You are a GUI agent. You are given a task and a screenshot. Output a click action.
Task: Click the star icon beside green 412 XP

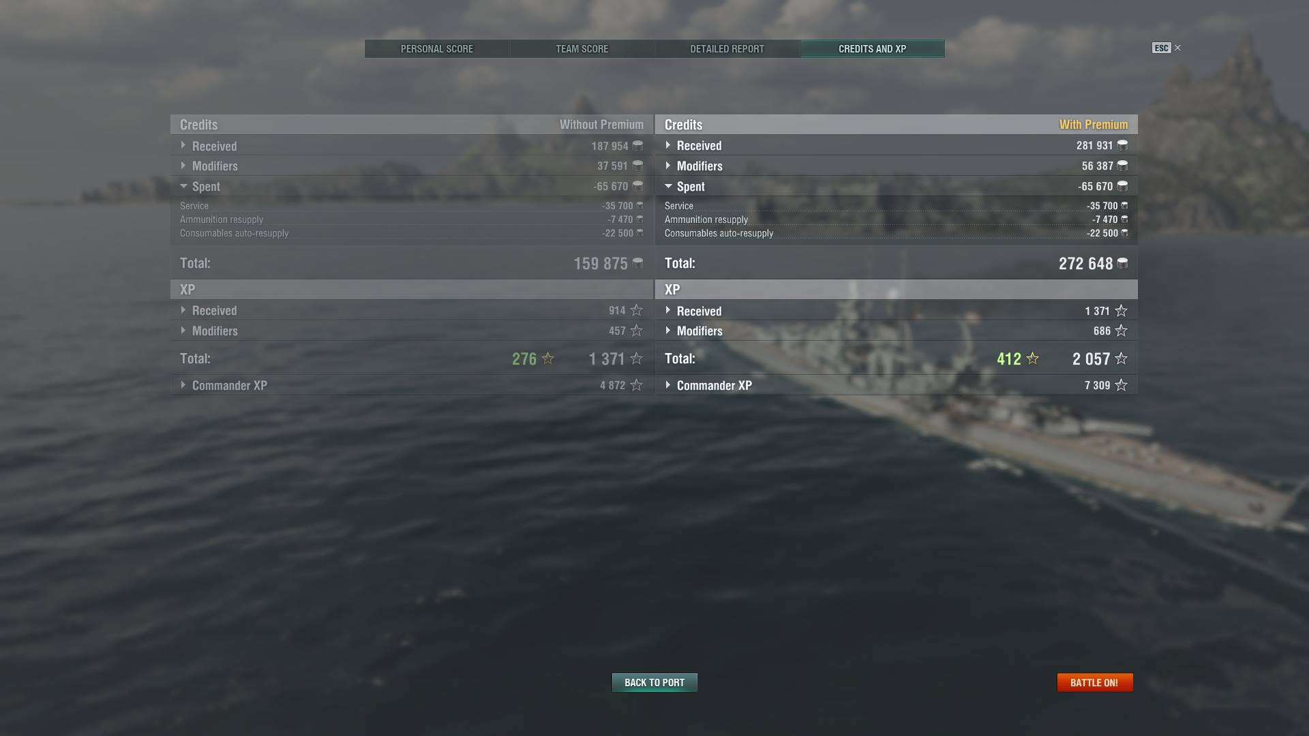pyautogui.click(x=1032, y=358)
